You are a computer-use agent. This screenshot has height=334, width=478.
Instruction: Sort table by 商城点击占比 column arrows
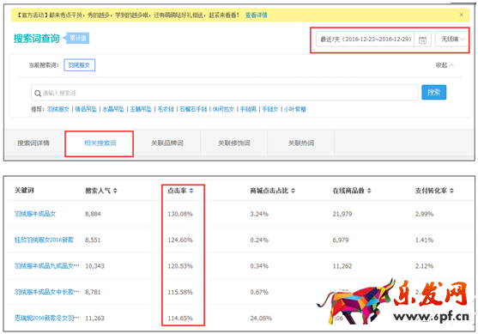pos(293,191)
